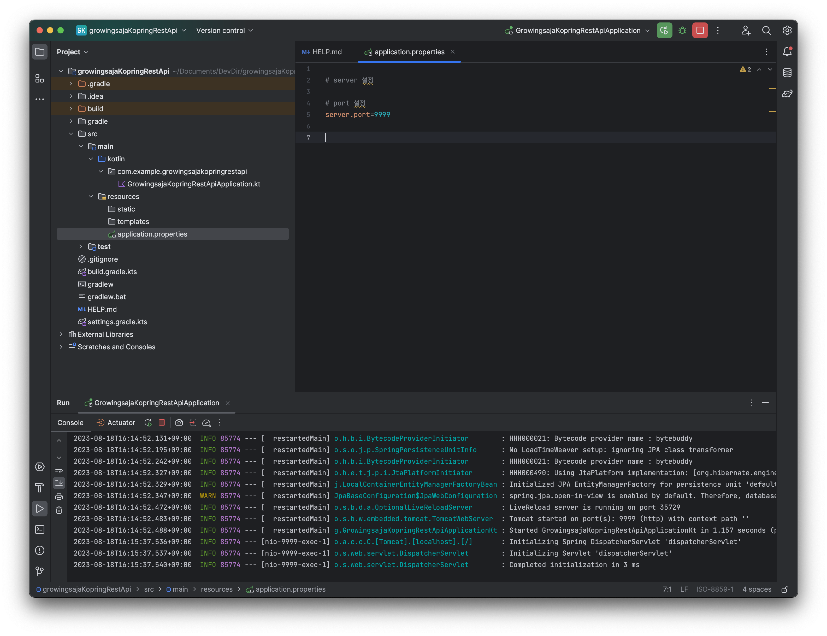827x636 pixels.
Task: Toggle soft-wrap in the console
Action: 59,470
